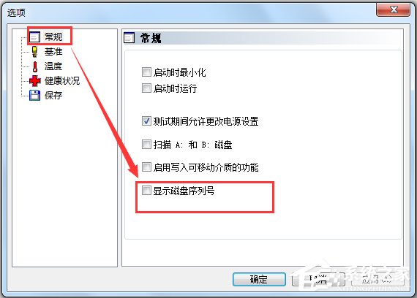Viewport: 417px width, 298px height.
Task: Select the 常规 tree item label
Action: (53, 37)
